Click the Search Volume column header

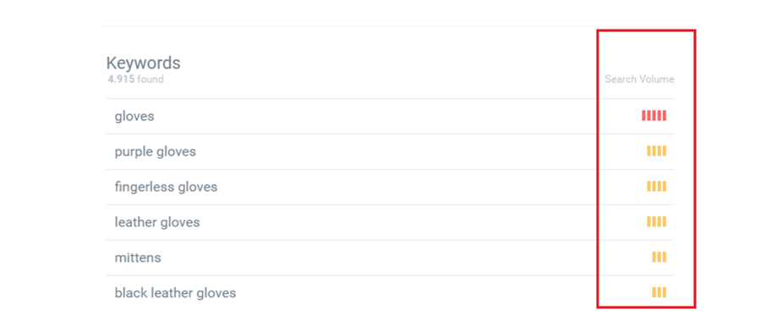(639, 79)
